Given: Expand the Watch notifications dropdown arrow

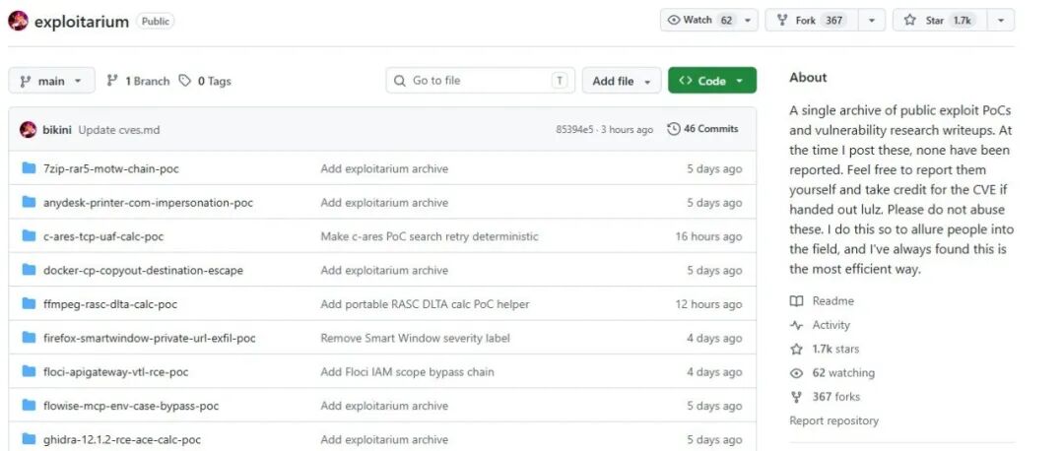Looking at the screenshot, I should [748, 21].
